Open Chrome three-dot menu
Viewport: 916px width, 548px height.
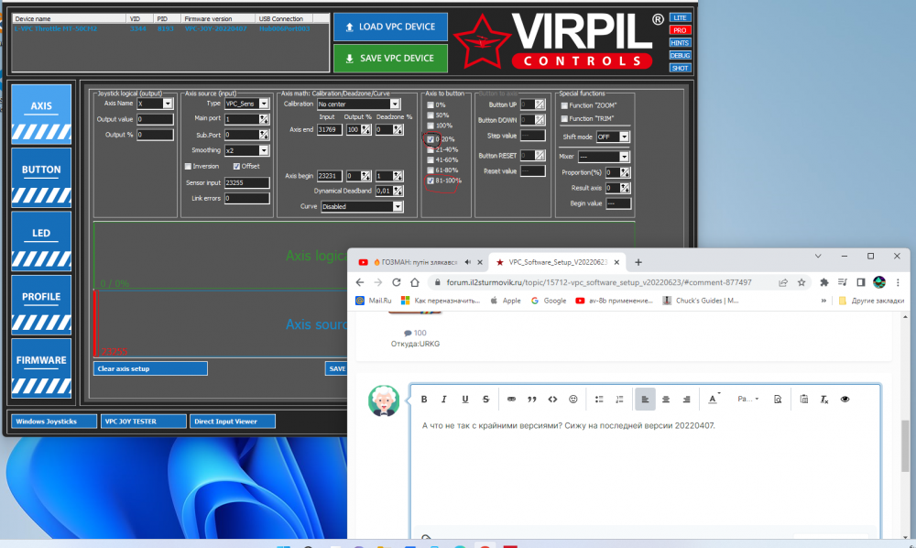tap(898, 282)
